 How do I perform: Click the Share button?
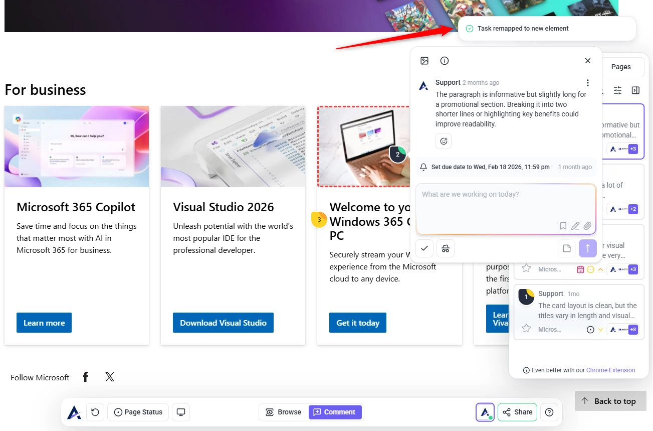(x=517, y=412)
